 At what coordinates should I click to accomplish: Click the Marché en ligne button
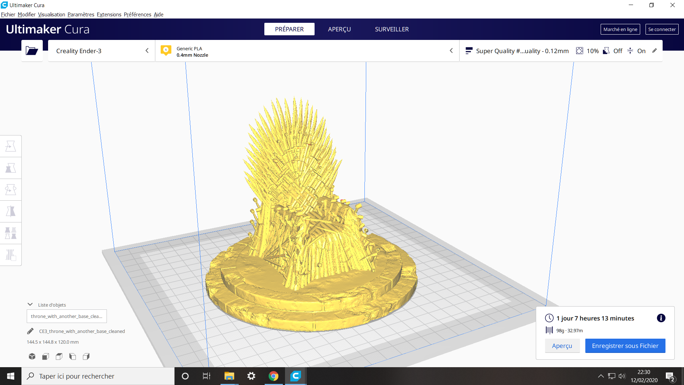620,29
